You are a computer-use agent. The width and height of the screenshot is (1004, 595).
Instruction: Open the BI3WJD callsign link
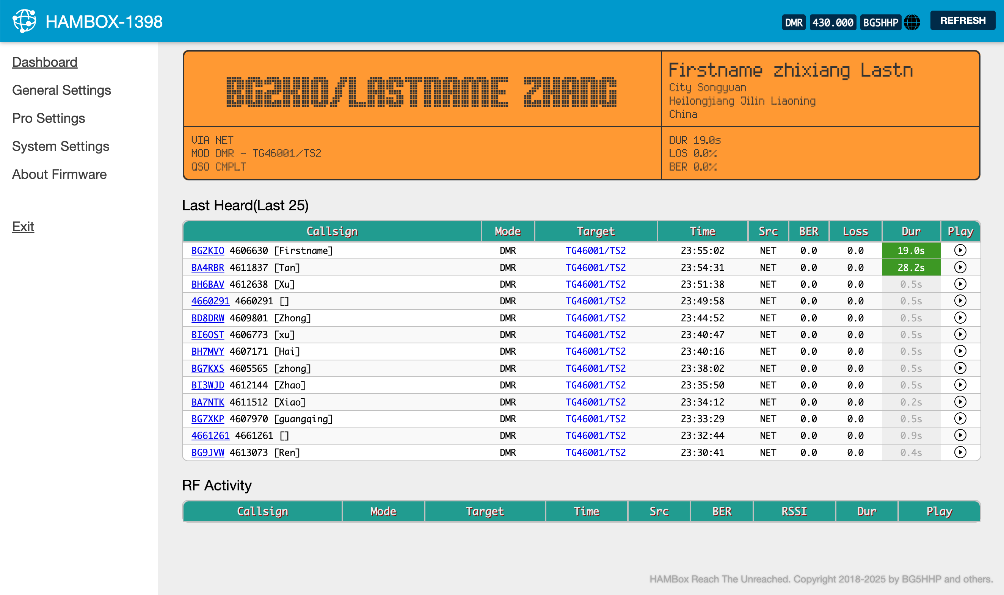click(x=207, y=385)
